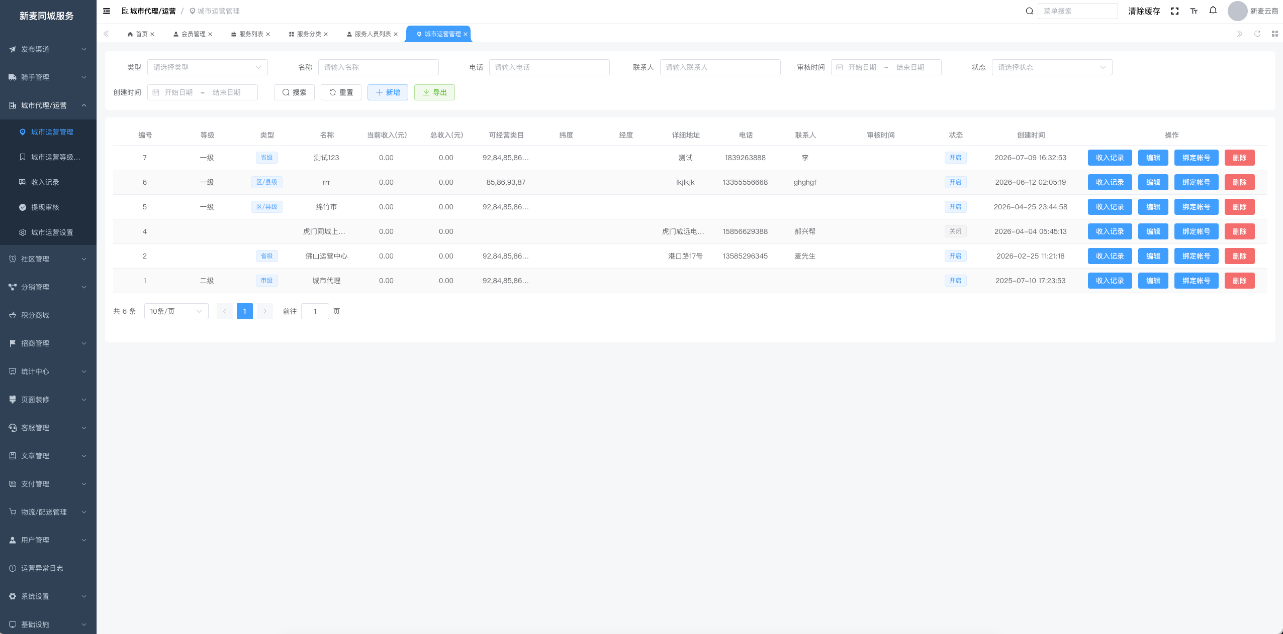Open the 10条/页 page size dropdown

click(x=176, y=311)
